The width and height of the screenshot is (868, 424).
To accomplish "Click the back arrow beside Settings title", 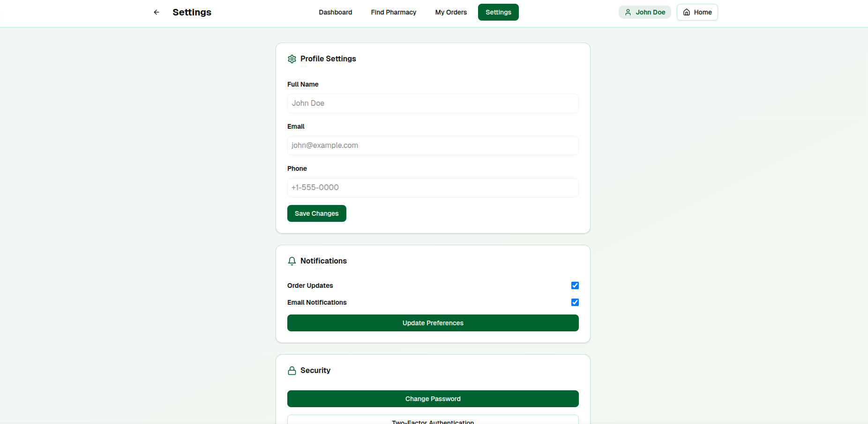I will click(156, 12).
